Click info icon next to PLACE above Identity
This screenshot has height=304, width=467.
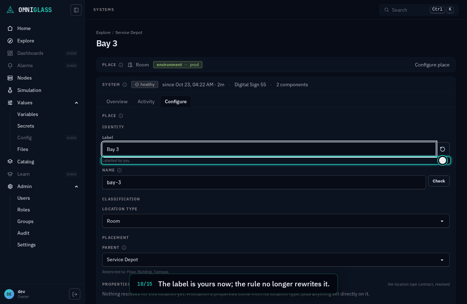pos(121,116)
